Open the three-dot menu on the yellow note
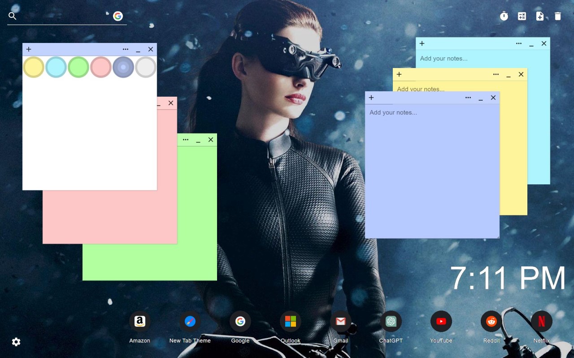 coord(496,74)
